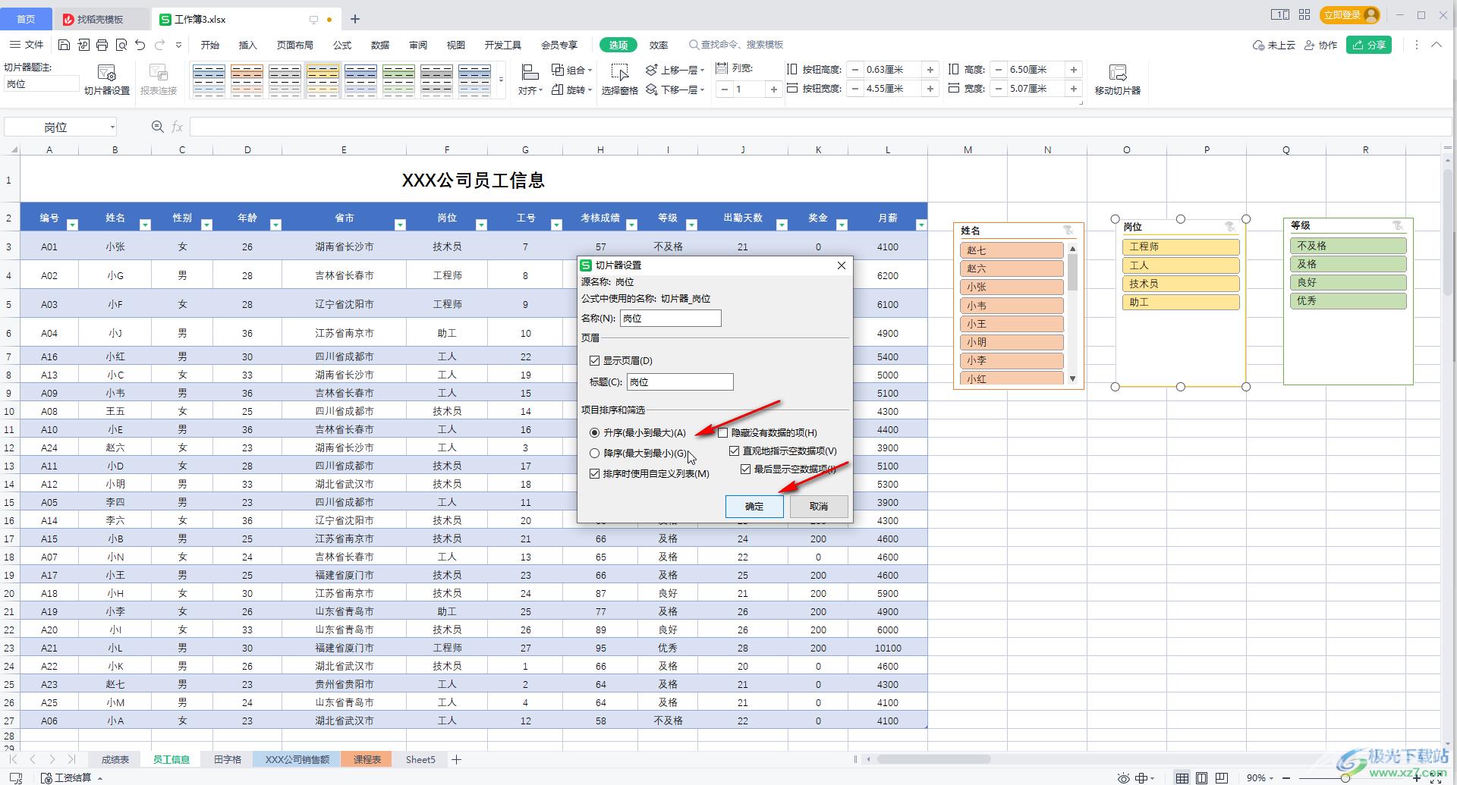Open the 插入 ribbon tab
1457x785 pixels.
(x=248, y=45)
